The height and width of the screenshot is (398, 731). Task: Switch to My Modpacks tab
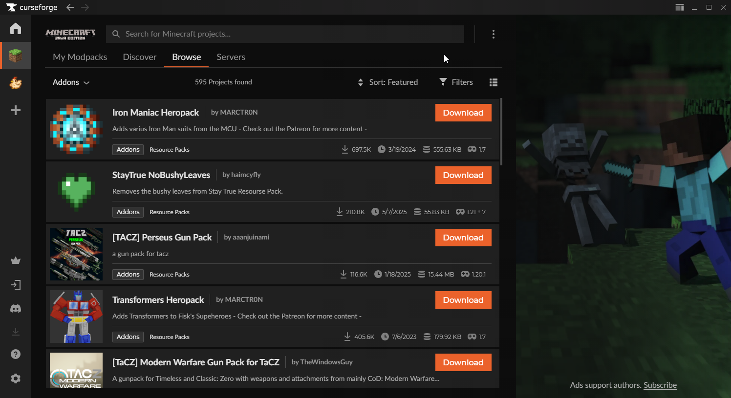tap(80, 57)
